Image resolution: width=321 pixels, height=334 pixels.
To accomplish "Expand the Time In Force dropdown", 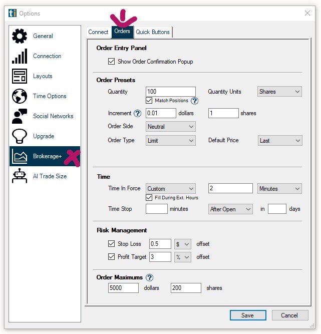I will pos(170,189).
